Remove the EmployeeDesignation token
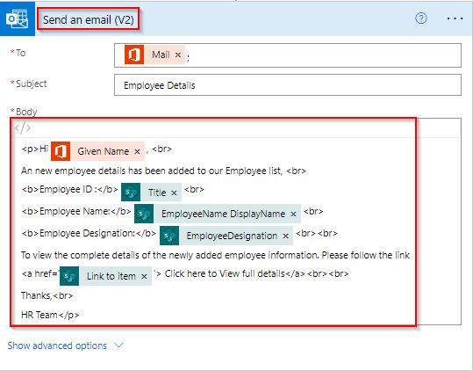This screenshot has width=473, height=371. [286, 236]
